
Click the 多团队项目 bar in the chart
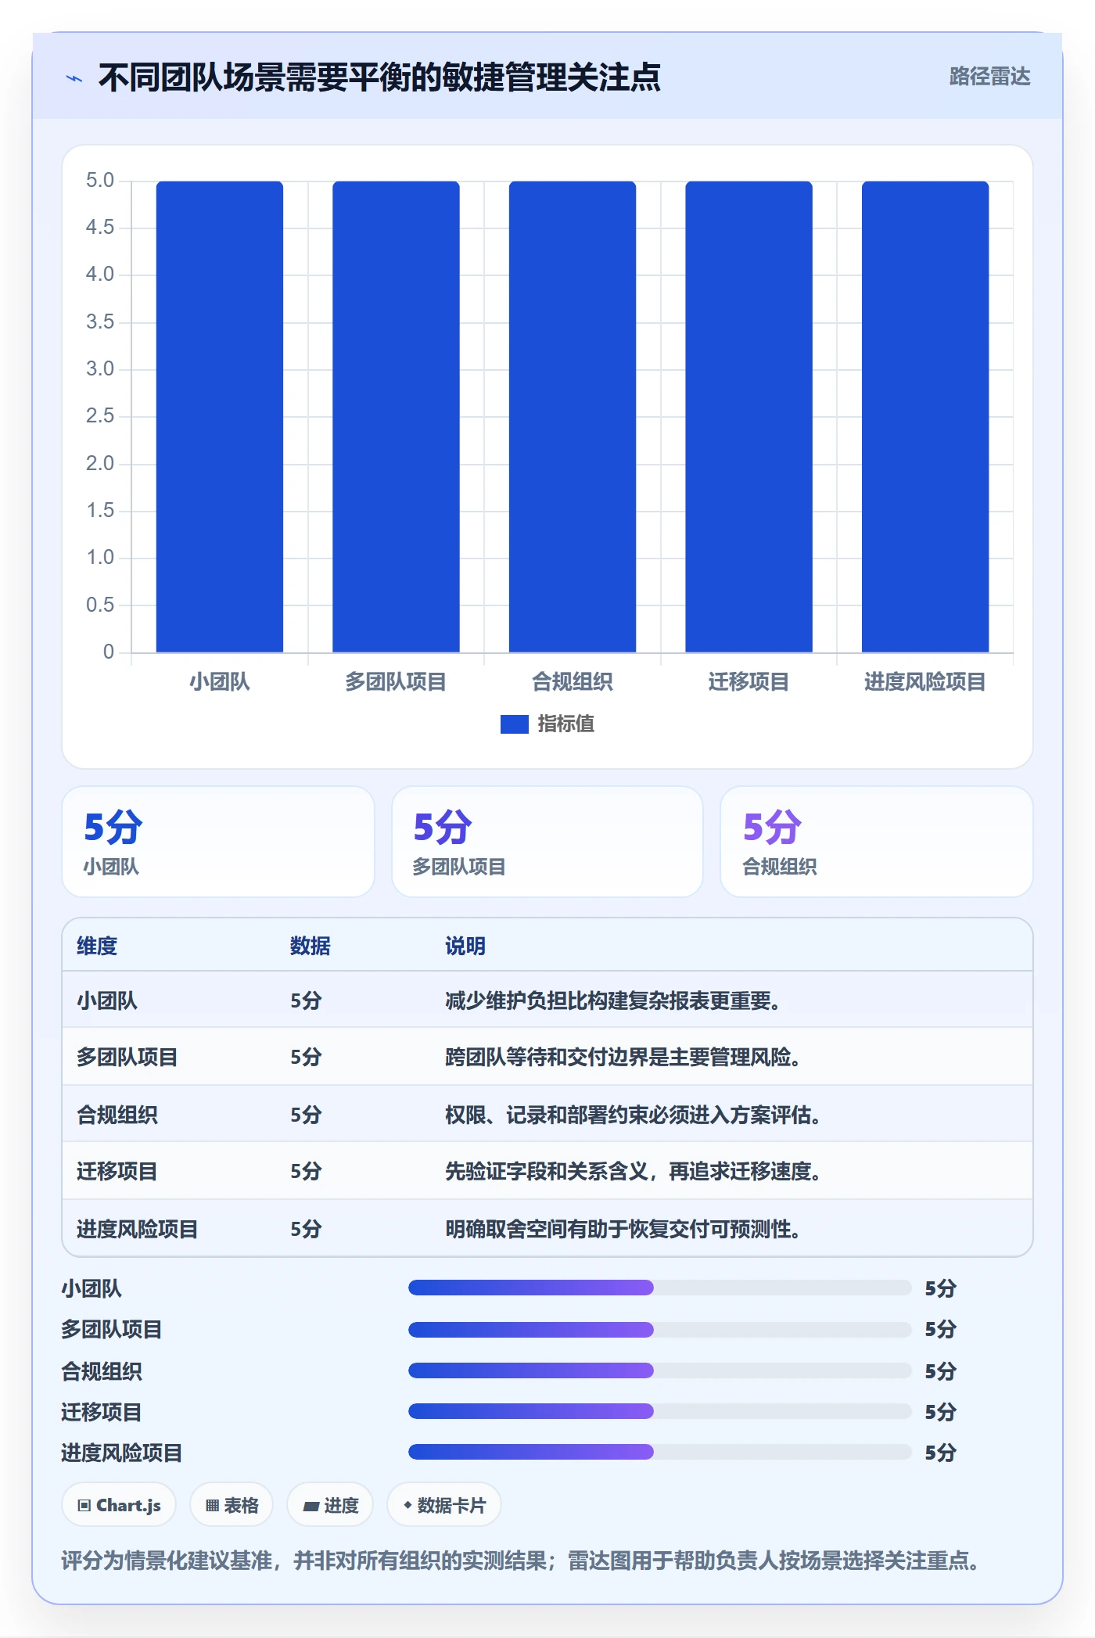tap(396, 416)
